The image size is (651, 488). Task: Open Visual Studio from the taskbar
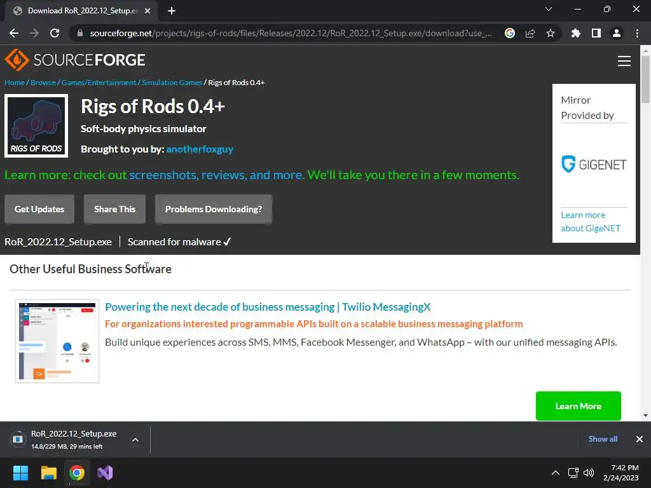point(105,473)
